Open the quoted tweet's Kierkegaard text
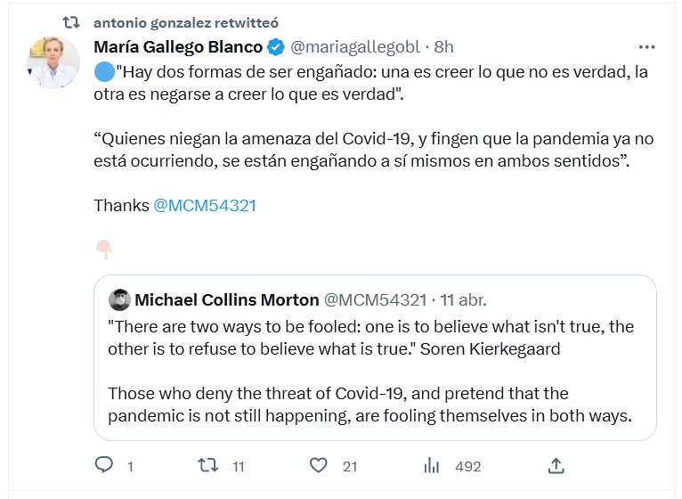This screenshot has height=499, width=682. pyautogui.click(x=370, y=338)
